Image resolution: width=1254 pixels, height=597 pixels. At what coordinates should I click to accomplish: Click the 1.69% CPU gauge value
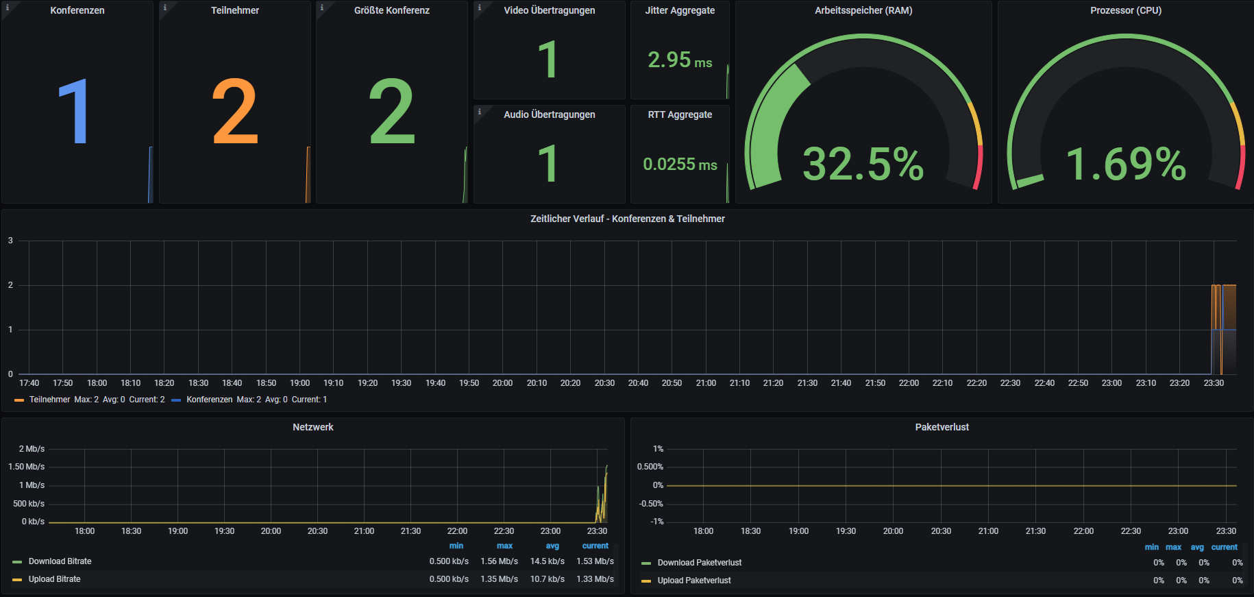(x=1126, y=165)
